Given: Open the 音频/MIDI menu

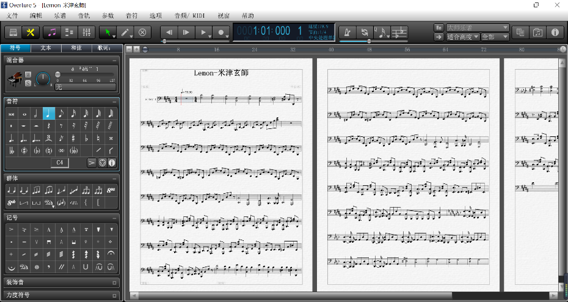Looking at the screenshot, I should 190,16.
